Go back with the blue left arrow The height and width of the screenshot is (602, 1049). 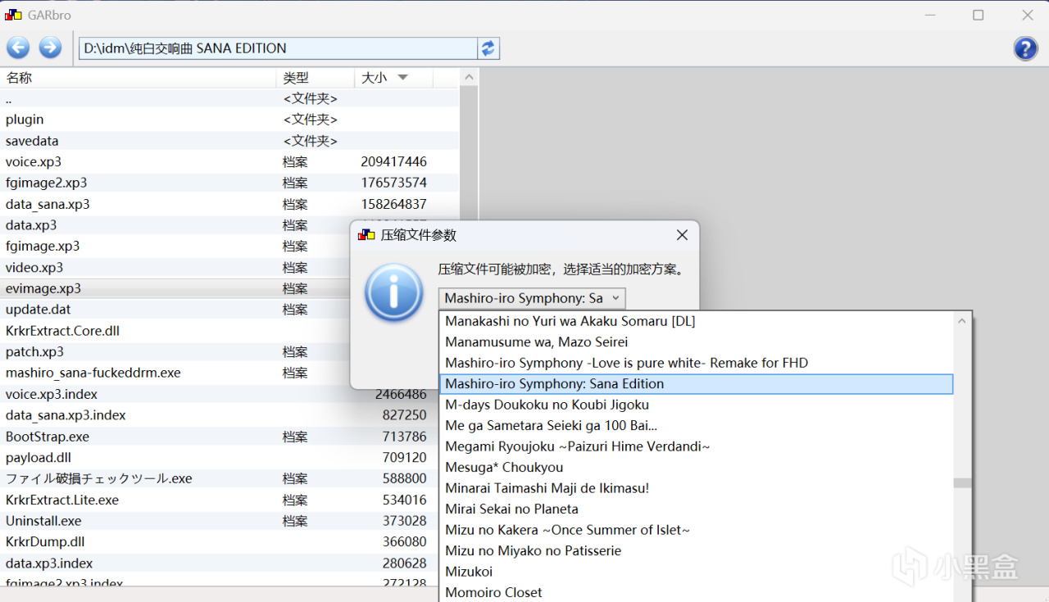click(x=18, y=48)
